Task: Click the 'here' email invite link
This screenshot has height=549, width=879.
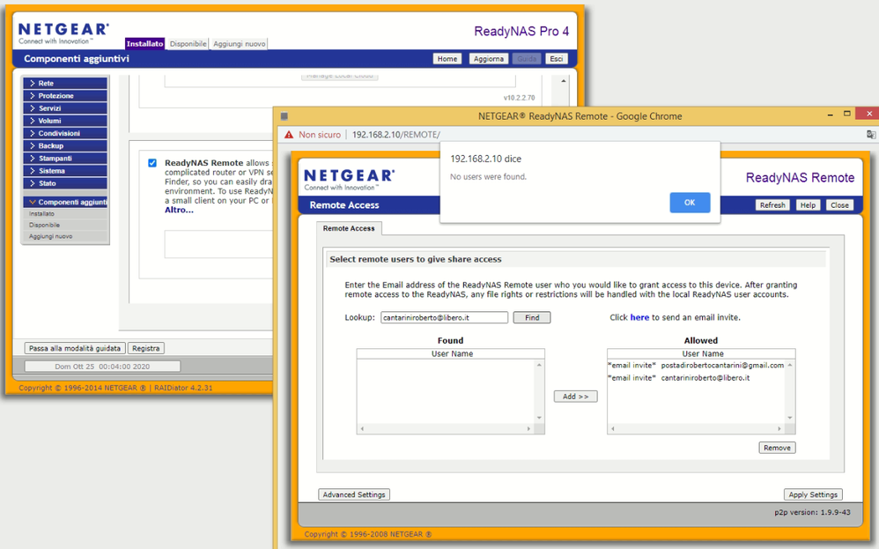Action: 639,317
